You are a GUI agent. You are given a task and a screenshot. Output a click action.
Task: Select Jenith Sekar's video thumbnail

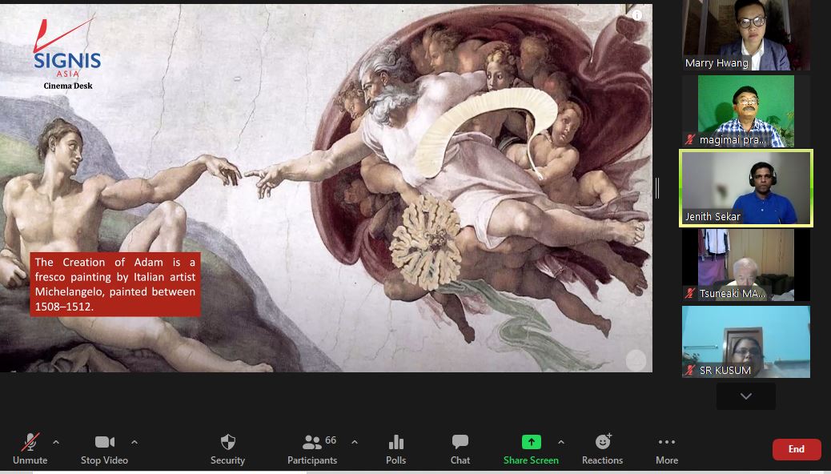745,188
